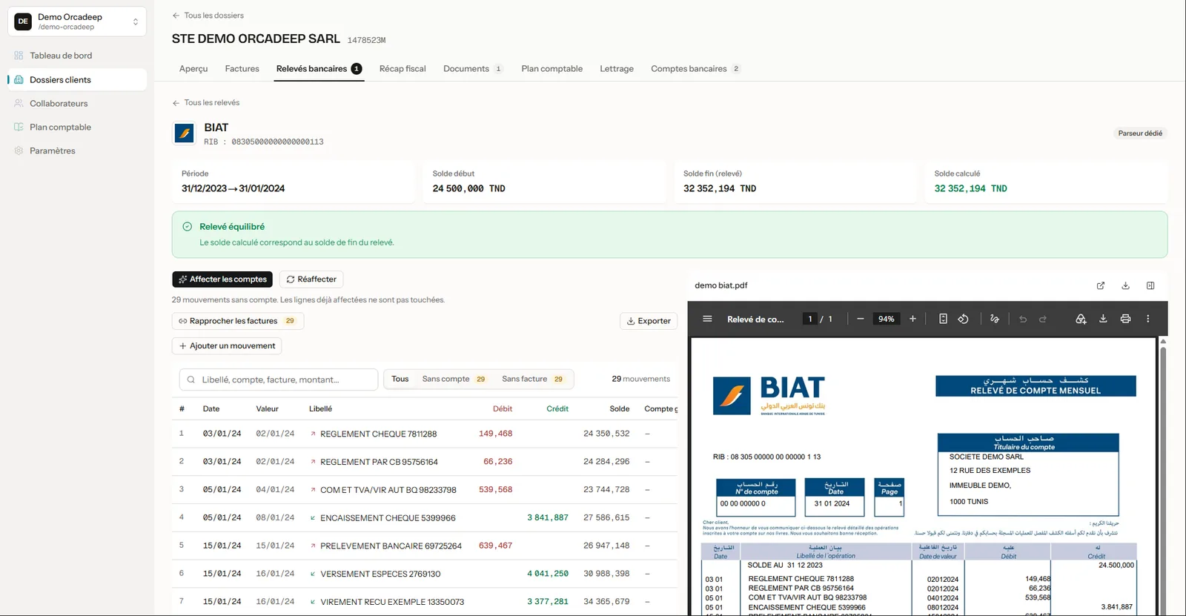Open Tableau de bord from sidebar
Viewport: 1186px width, 616px height.
(77, 56)
